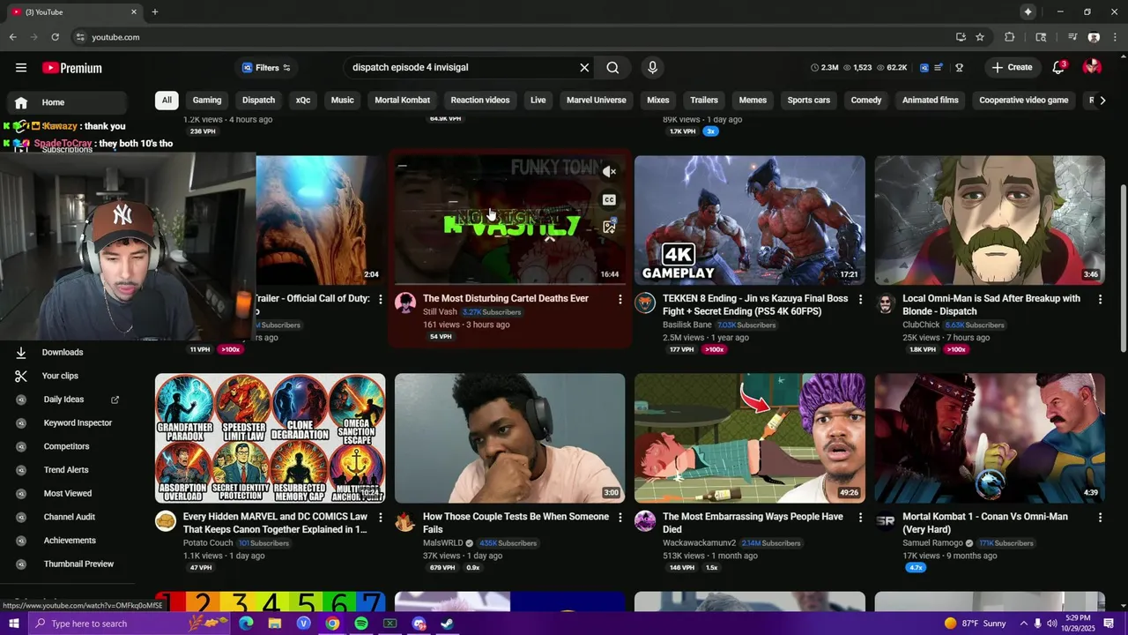Select the Sports cars chip
1128x635 pixels.
(x=809, y=100)
